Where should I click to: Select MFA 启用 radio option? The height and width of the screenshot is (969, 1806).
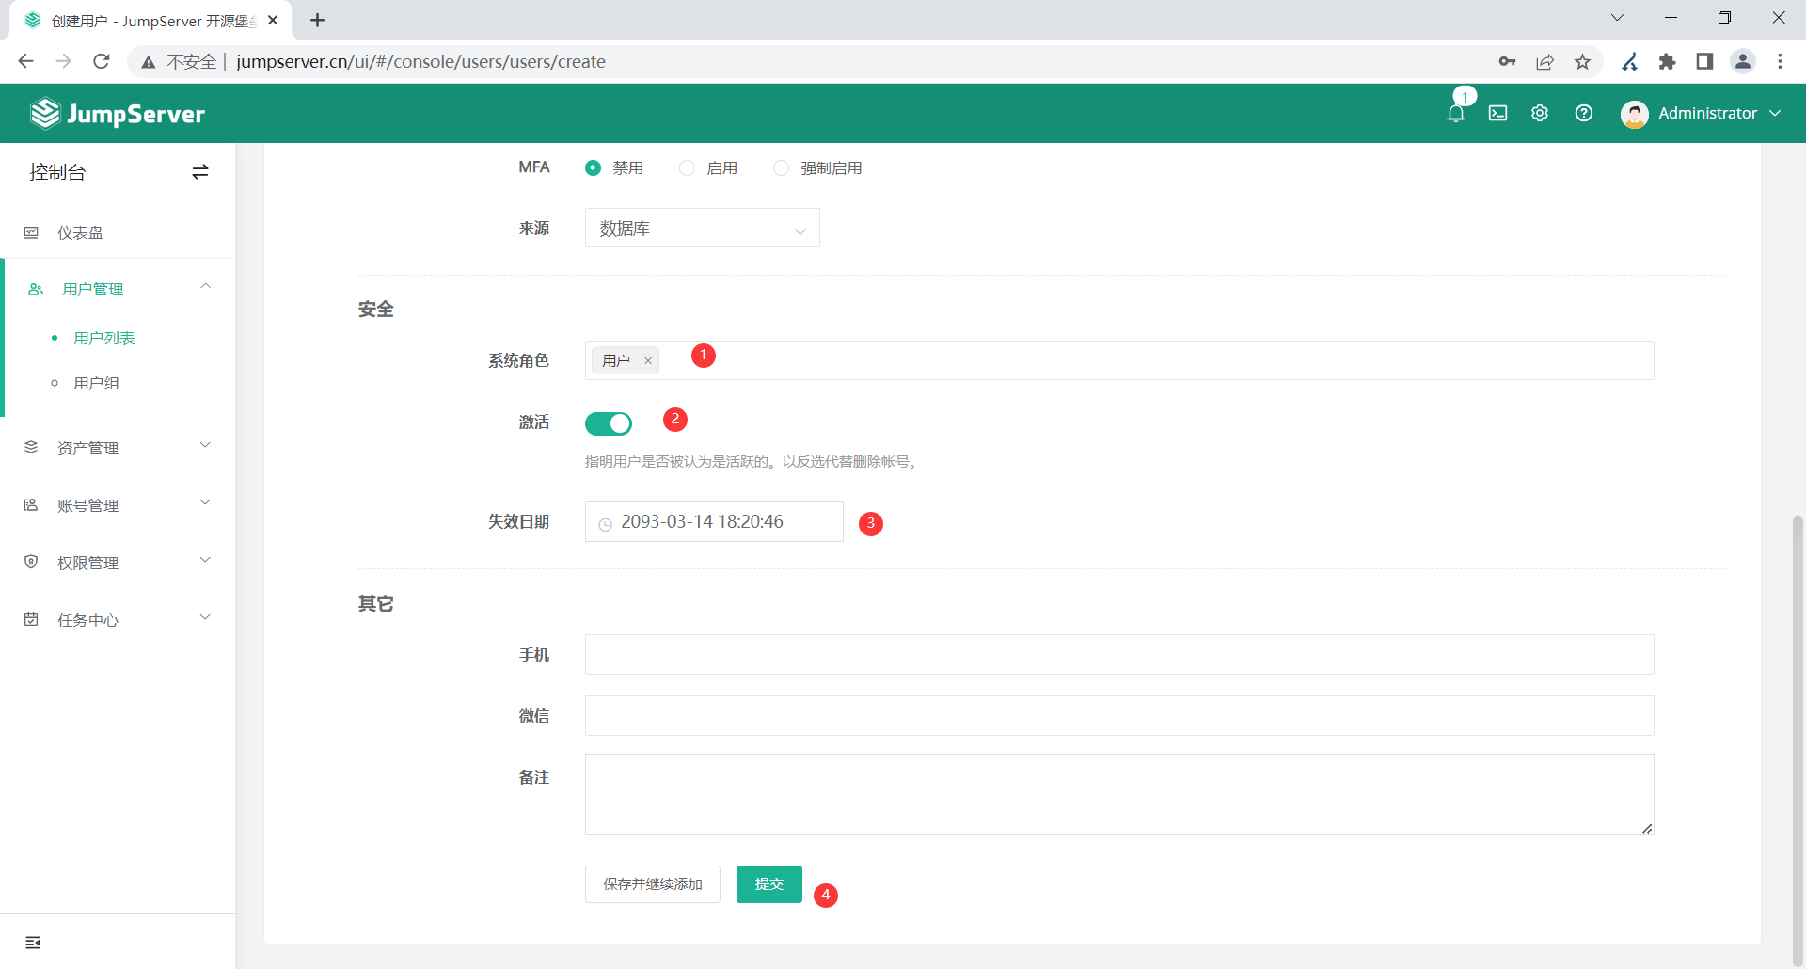pyautogui.click(x=688, y=167)
